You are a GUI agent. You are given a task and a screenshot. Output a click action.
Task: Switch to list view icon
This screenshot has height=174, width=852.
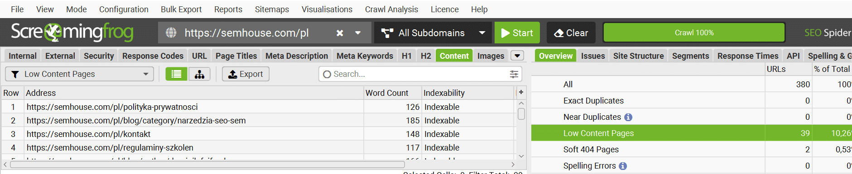coord(176,74)
